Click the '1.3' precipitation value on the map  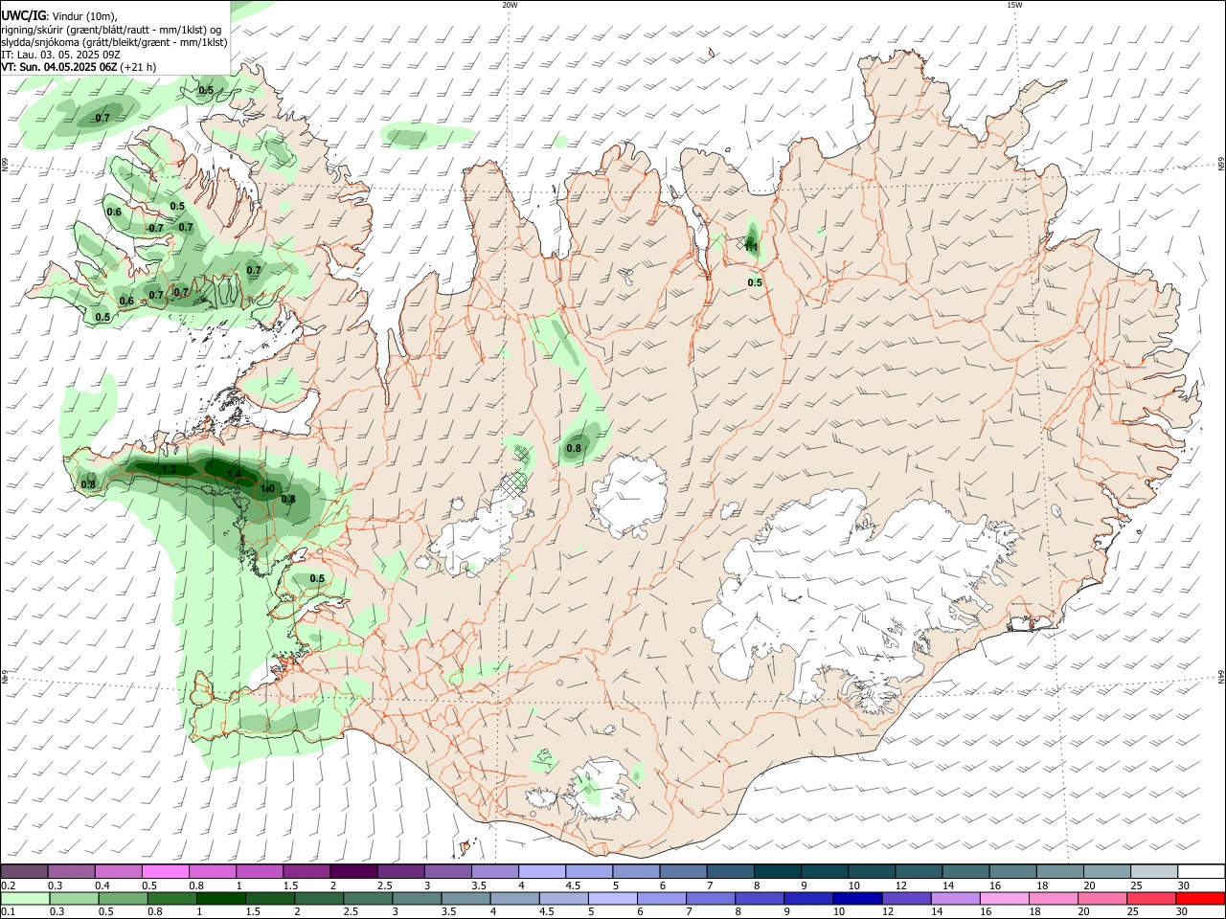pyautogui.click(x=169, y=469)
